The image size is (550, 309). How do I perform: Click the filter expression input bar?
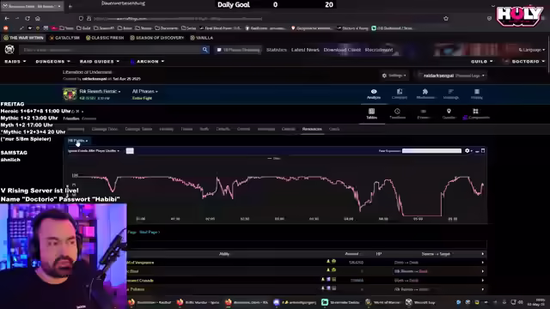click(x=431, y=151)
